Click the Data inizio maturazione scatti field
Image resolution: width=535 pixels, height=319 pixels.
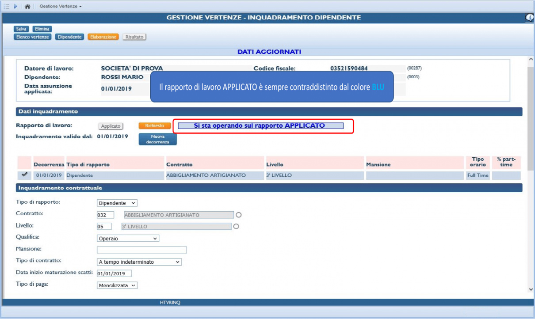click(114, 273)
